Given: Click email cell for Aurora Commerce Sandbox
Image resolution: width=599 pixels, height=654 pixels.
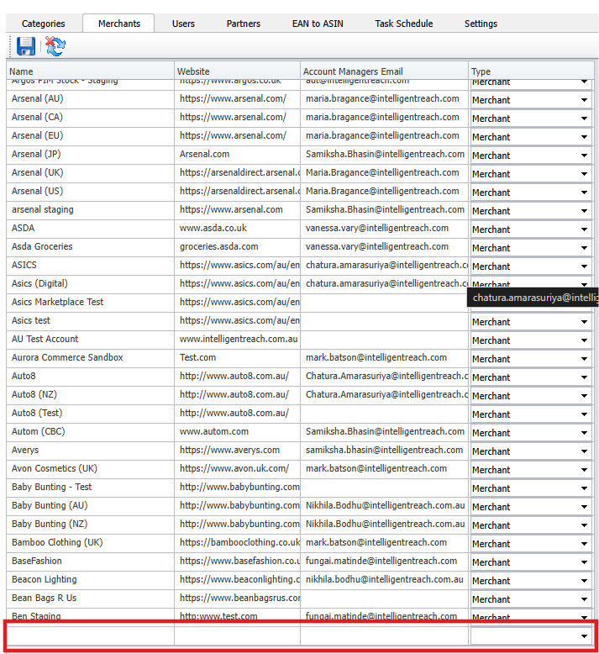Looking at the screenshot, I should tap(384, 358).
